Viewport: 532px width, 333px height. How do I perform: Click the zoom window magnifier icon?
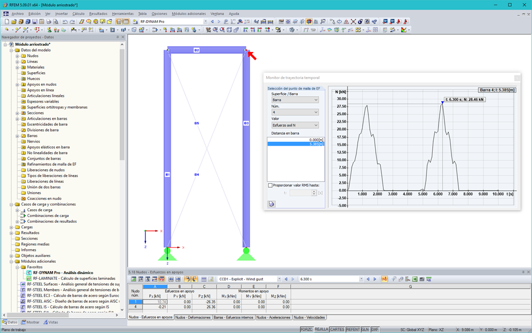tap(215, 30)
